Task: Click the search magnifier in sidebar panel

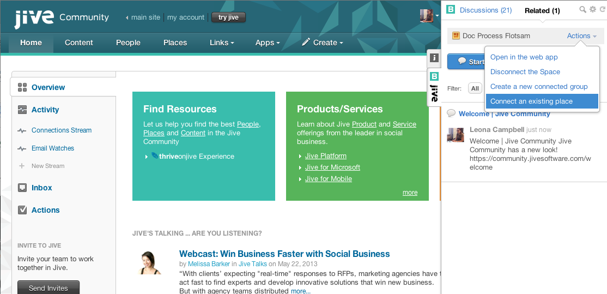Action: pyautogui.click(x=582, y=9)
